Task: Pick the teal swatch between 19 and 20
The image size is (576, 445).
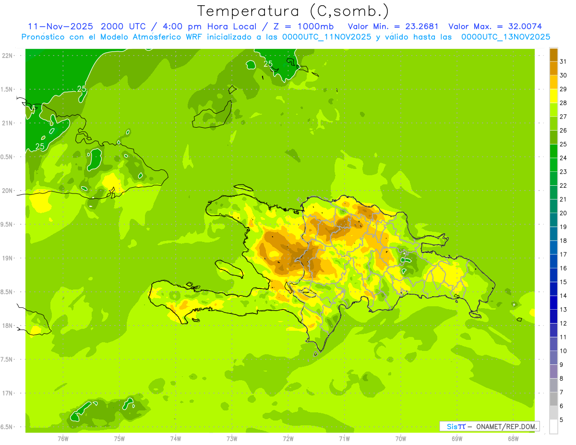Action: coord(553,220)
